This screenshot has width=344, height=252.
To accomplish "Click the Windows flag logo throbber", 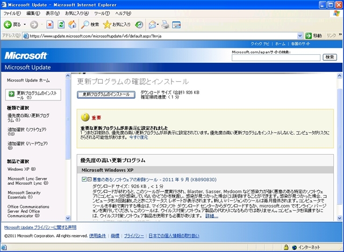I will [336, 13].
